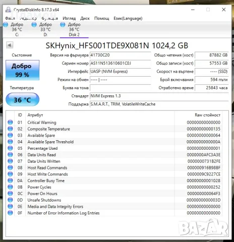The height and width of the screenshot is (242, 234).
Task: Click the supported features field with TRIM
Action: tap(159, 104)
